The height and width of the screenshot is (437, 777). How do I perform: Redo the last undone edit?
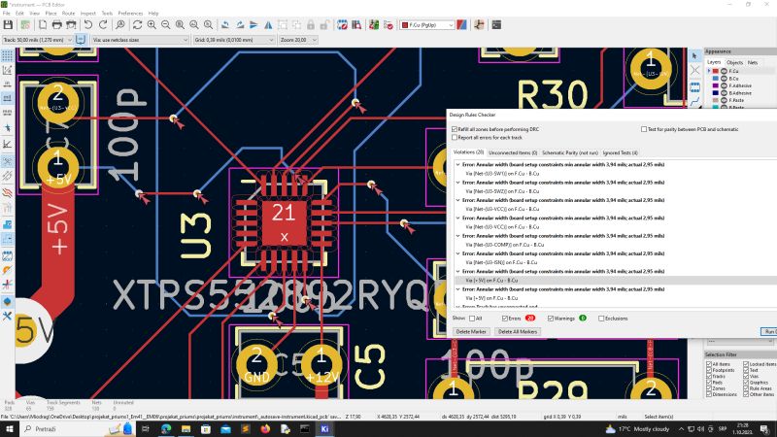[103, 25]
